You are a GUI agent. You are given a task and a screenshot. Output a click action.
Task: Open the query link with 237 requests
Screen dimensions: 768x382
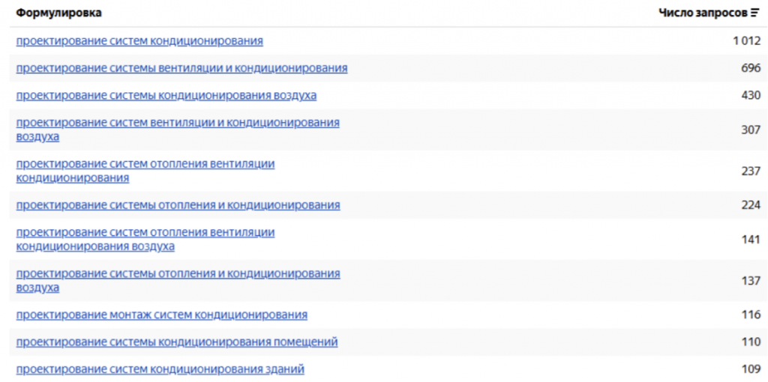[145, 164]
